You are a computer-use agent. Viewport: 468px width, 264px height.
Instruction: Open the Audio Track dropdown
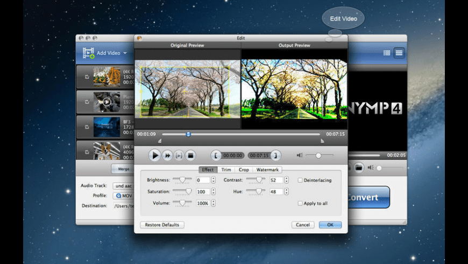click(124, 186)
